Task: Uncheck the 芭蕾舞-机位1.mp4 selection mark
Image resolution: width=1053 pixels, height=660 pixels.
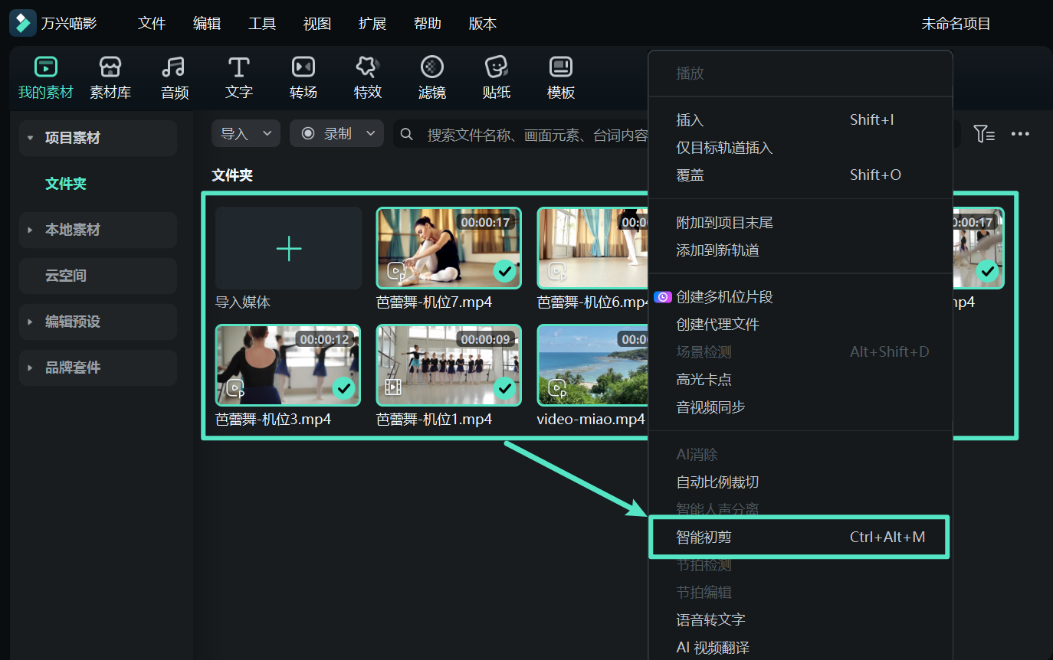Action: pyautogui.click(x=504, y=388)
